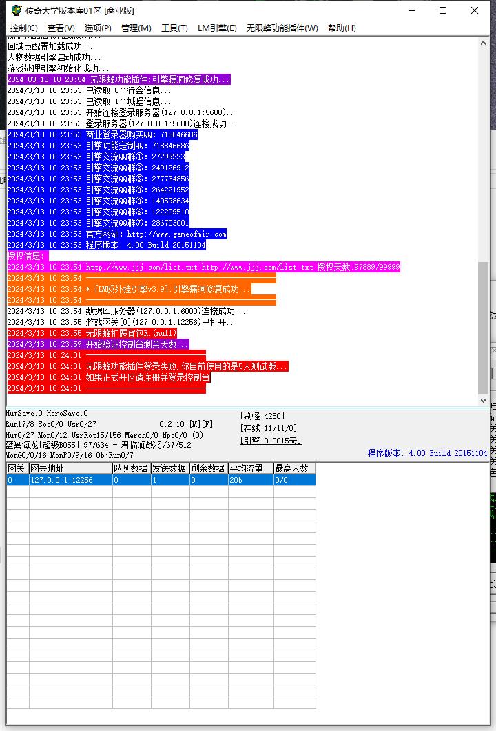Viewport: 496px width, 731px height.
Task: Open the 选项(P) menu
Action: pyautogui.click(x=98, y=28)
